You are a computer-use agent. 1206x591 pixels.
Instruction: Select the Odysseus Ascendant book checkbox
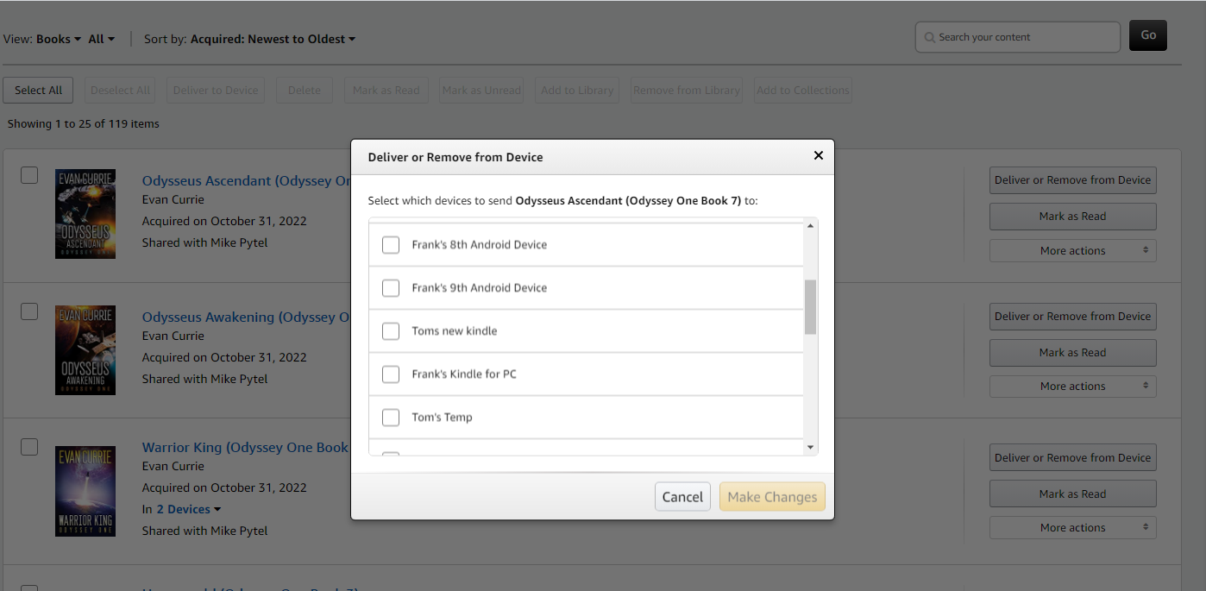click(29, 175)
